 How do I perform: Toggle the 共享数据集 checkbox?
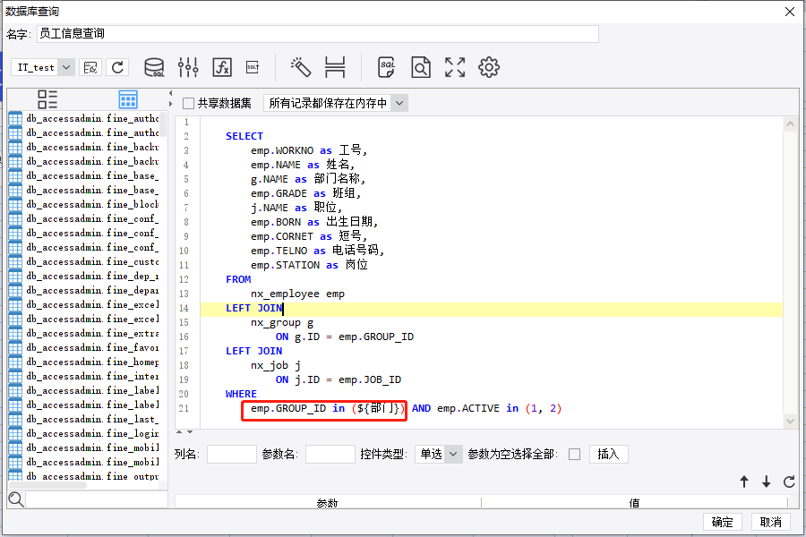[x=189, y=103]
